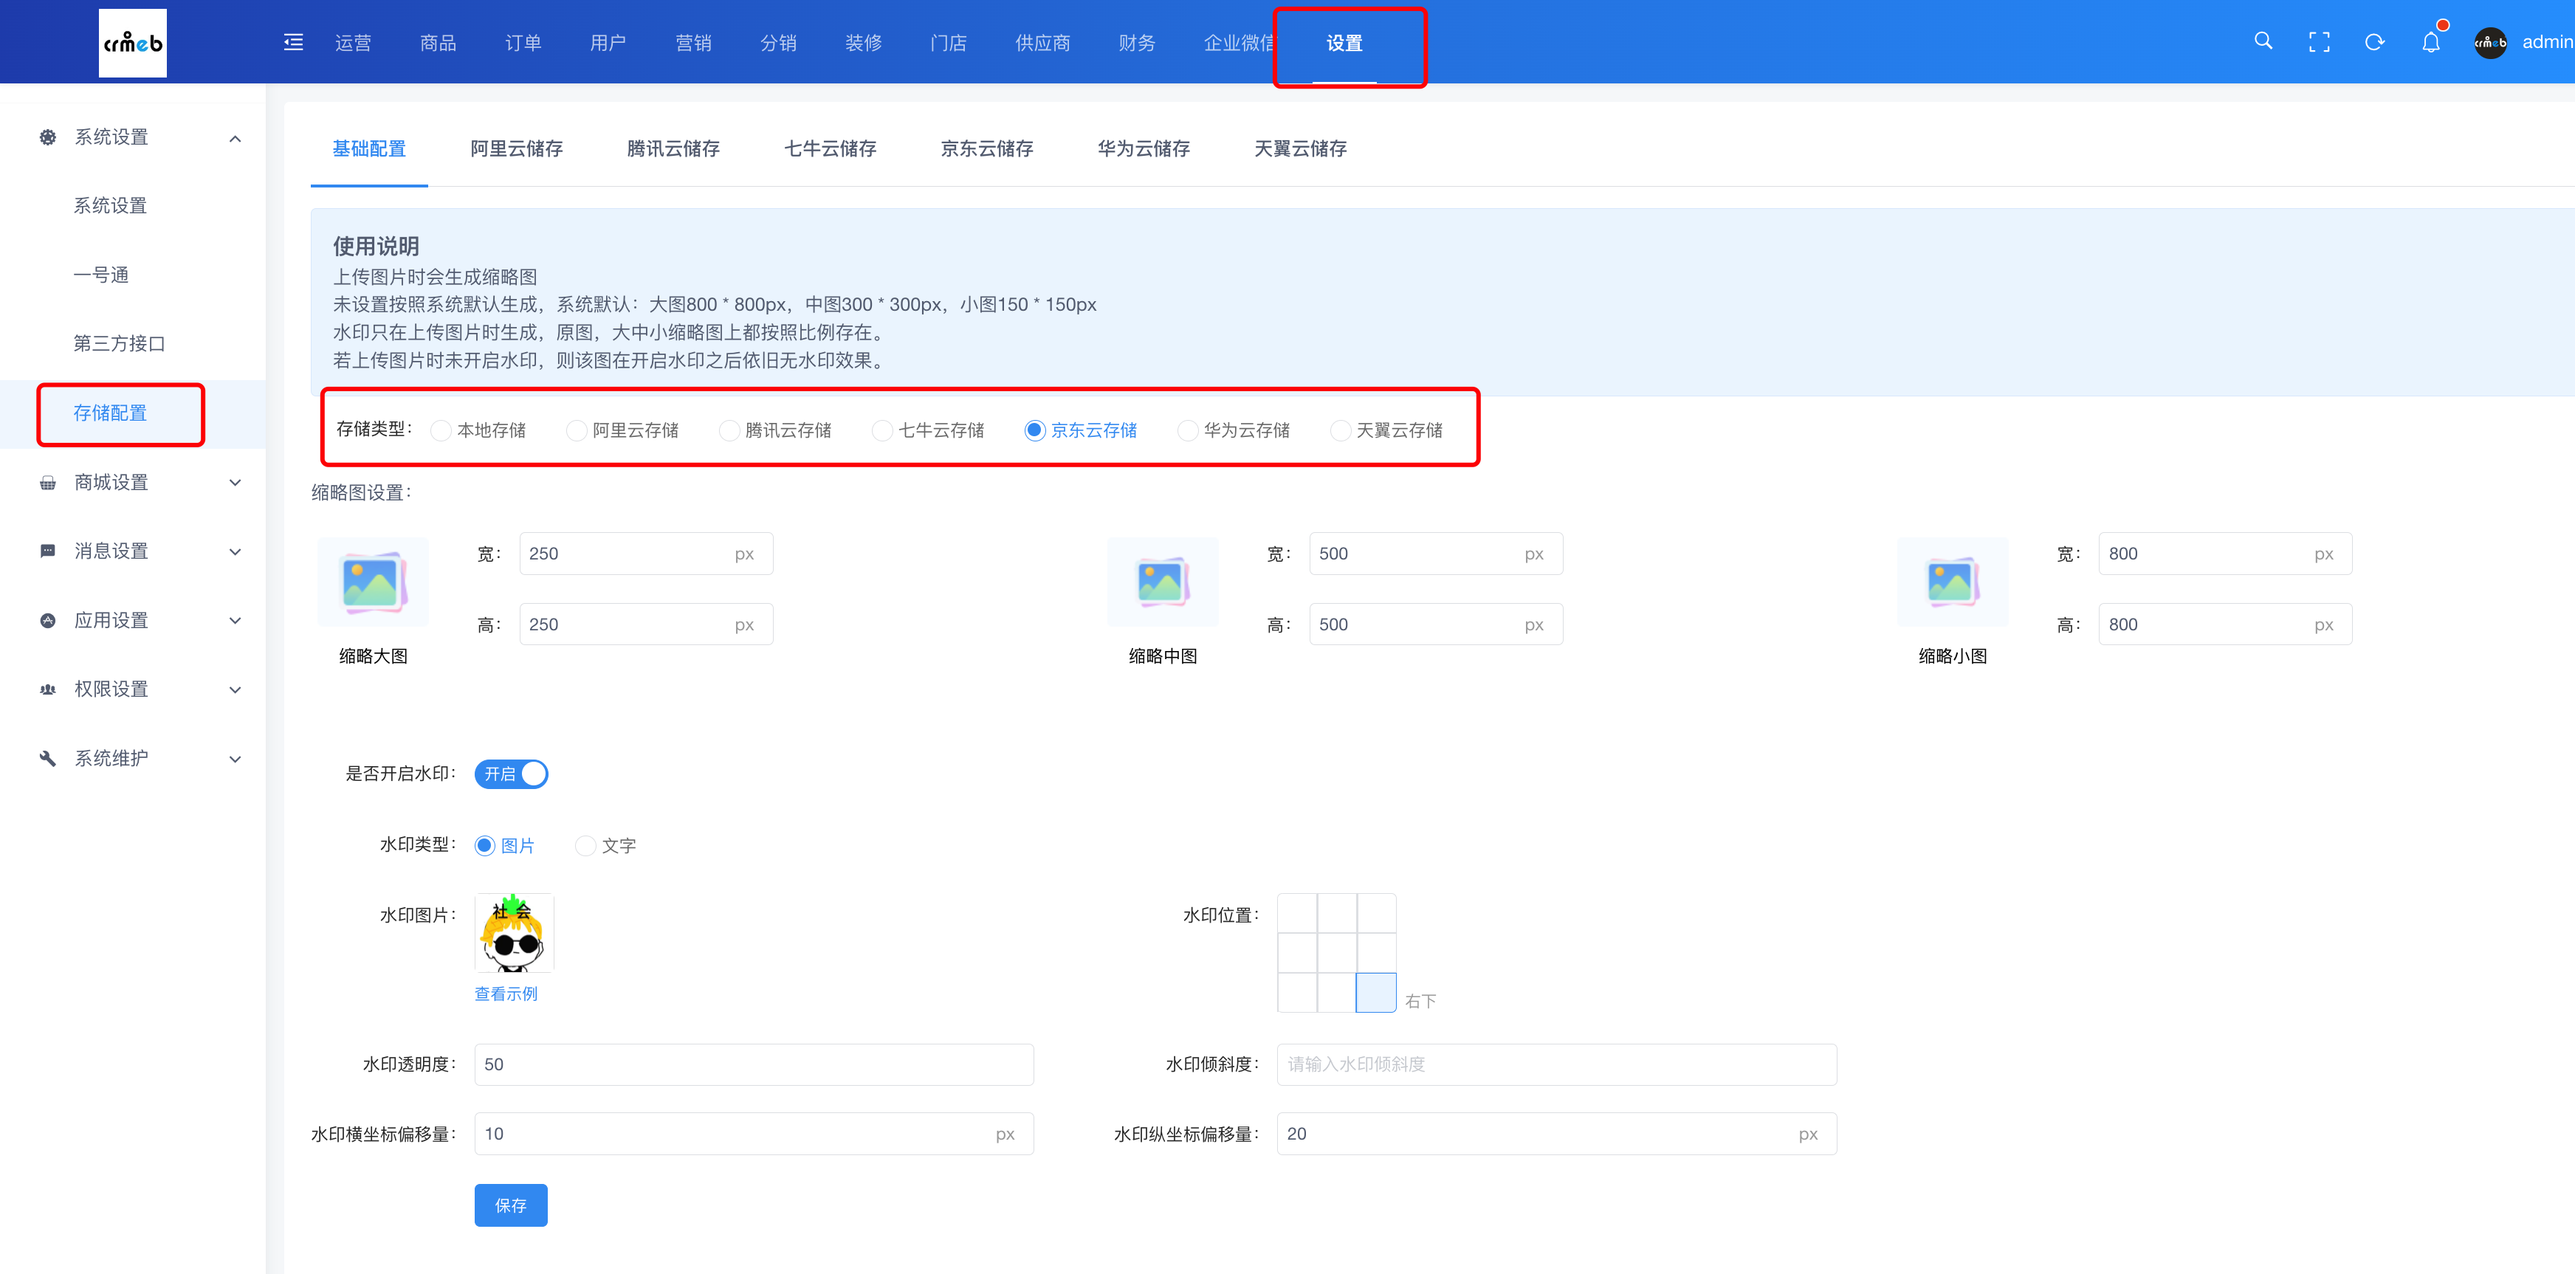
Task: Collapse the 系统设置 sidebar group
Action: (x=235, y=138)
